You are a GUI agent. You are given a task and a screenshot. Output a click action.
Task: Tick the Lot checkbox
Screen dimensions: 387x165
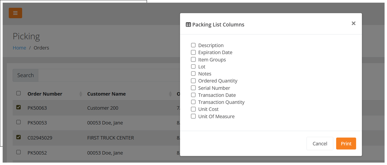coord(193,66)
